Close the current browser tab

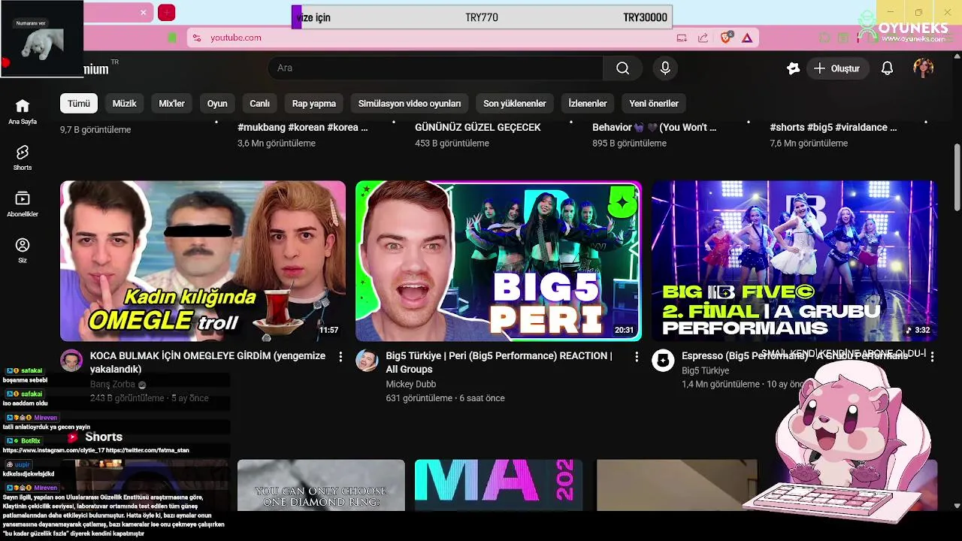pyautogui.click(x=144, y=12)
